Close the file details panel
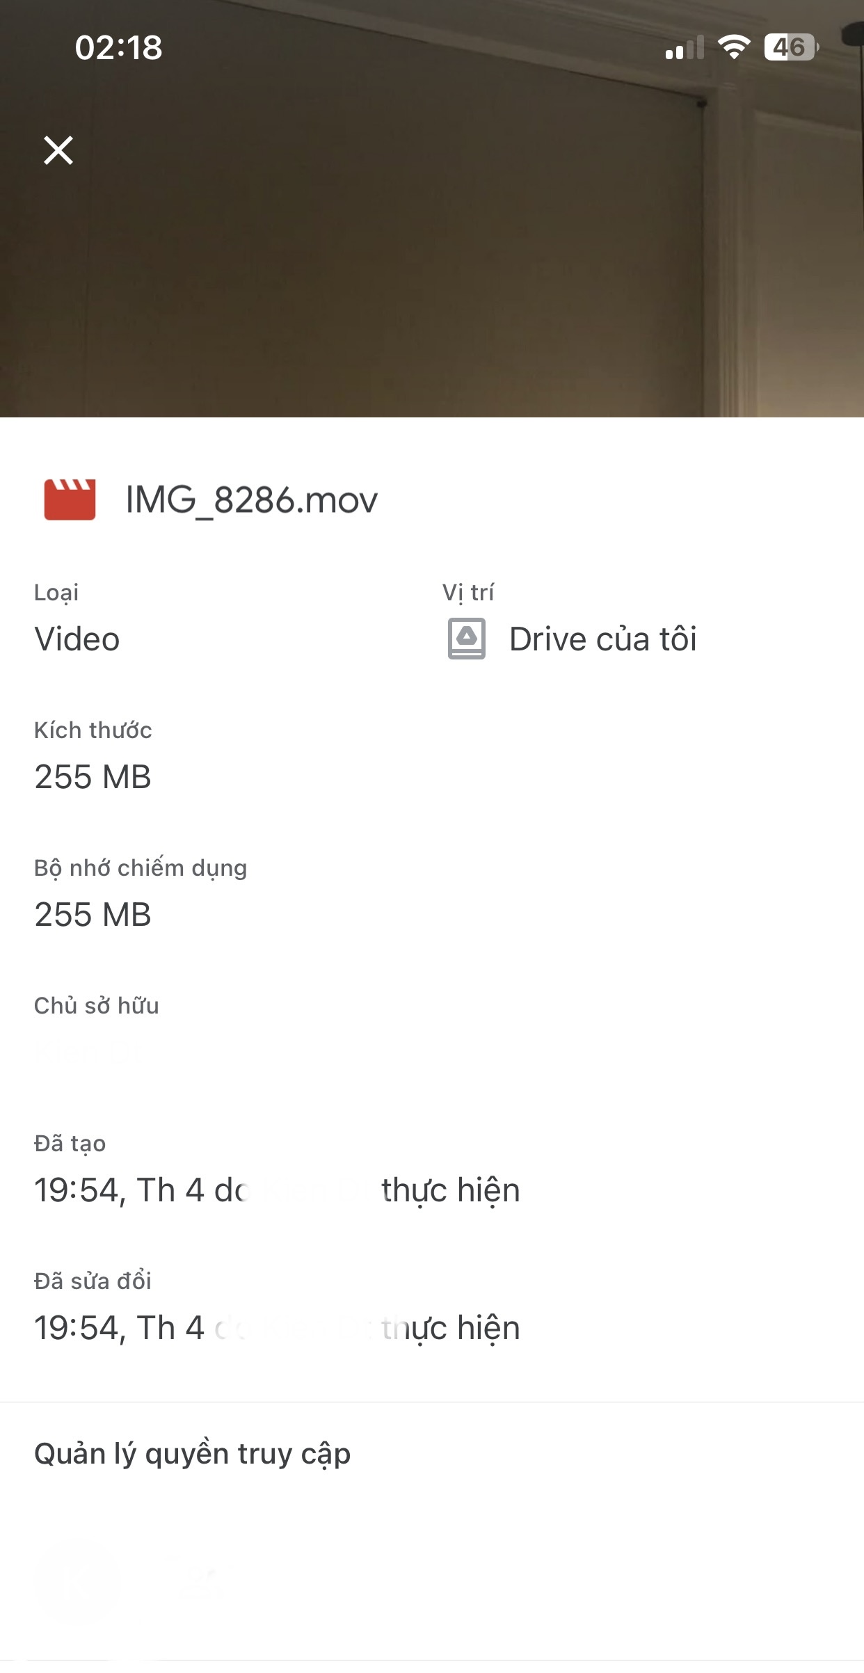The image size is (864, 1673). (x=58, y=150)
